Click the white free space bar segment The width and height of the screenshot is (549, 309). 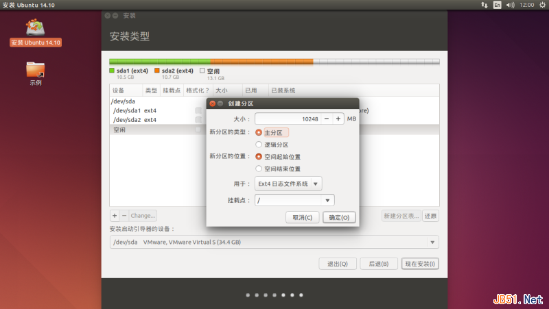[376, 62]
